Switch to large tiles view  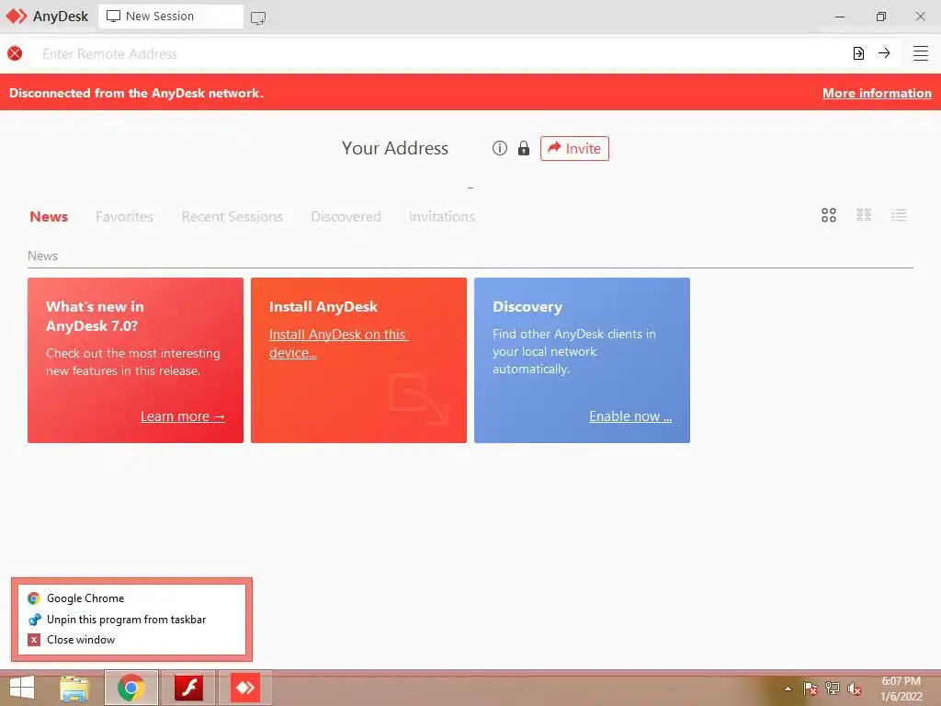829,215
